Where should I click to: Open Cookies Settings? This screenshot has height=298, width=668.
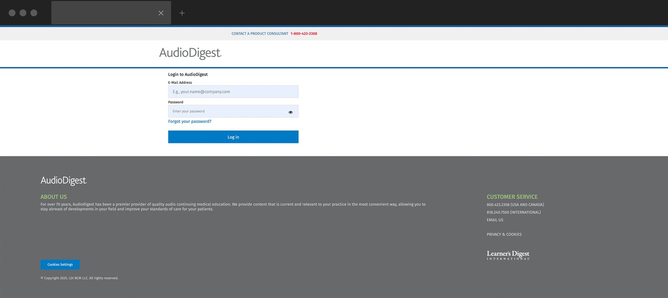(60, 265)
